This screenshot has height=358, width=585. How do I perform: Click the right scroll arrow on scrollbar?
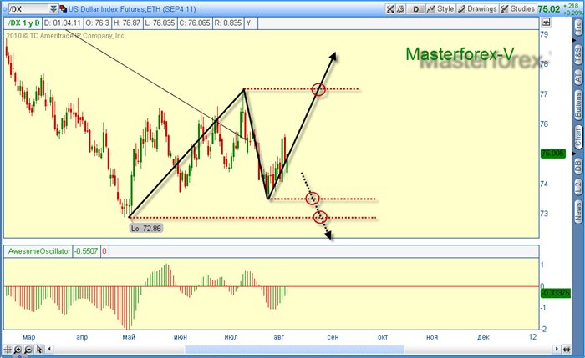pyautogui.click(x=557, y=350)
